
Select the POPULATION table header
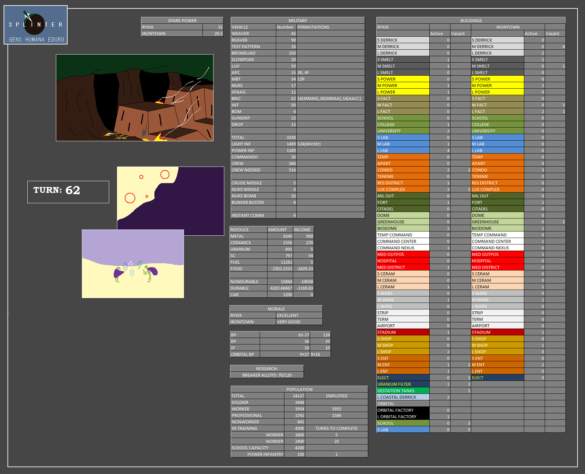(x=299, y=389)
